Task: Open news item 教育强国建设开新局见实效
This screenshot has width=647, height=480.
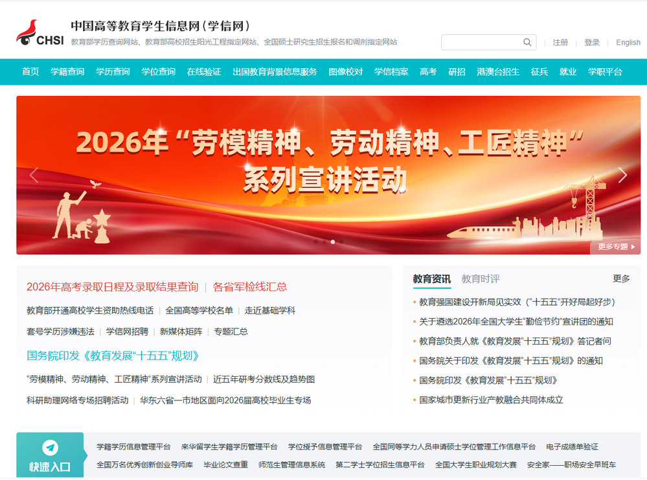Action: point(517,302)
